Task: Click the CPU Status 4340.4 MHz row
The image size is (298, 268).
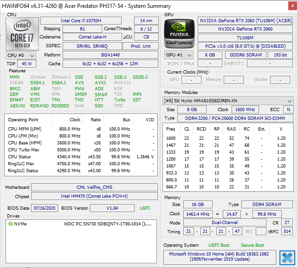Action: pos(81,157)
